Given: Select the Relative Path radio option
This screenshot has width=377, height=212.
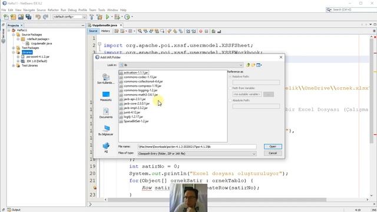Looking at the screenshot, I should coord(230,77).
